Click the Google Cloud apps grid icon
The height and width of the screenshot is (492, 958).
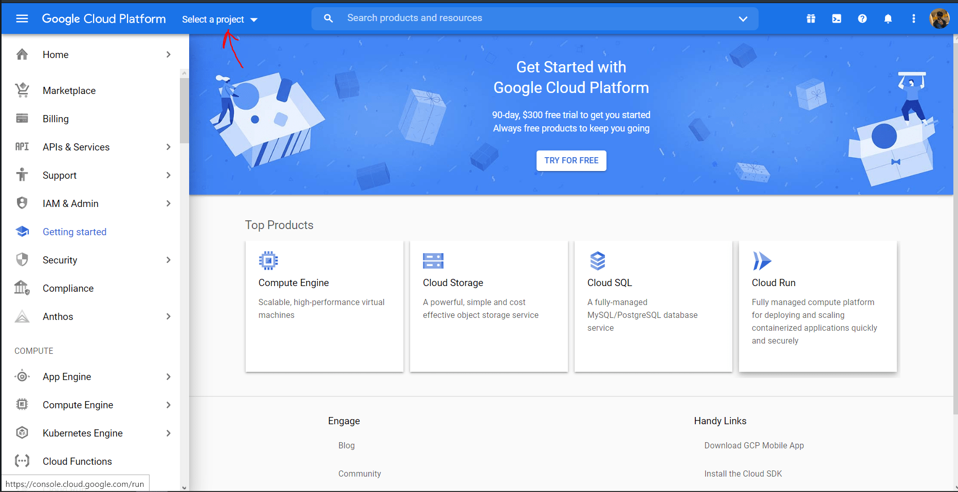810,18
